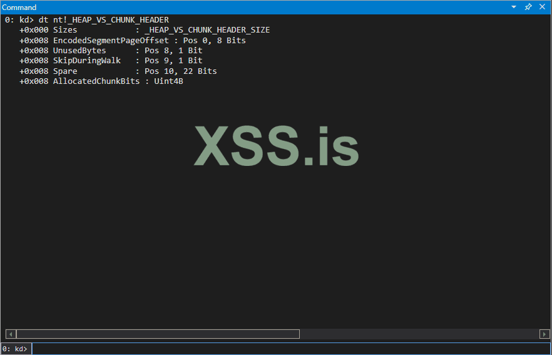
Task: Click the Spare field line
Action: pos(118,71)
